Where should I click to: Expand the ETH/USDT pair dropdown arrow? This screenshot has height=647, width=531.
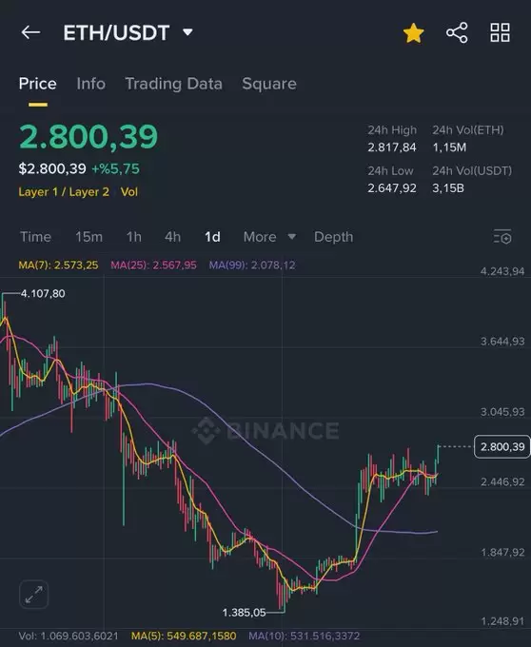(187, 32)
